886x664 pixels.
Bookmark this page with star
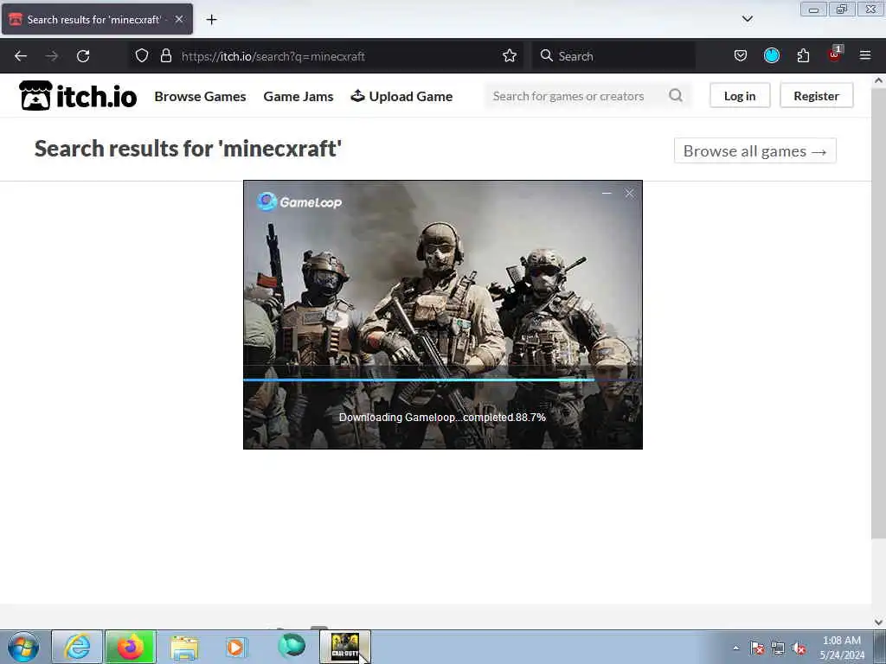(x=509, y=55)
